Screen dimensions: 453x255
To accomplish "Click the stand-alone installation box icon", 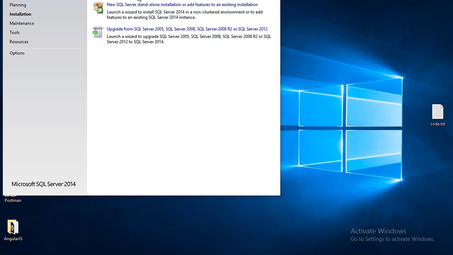I will pyautogui.click(x=98, y=8).
